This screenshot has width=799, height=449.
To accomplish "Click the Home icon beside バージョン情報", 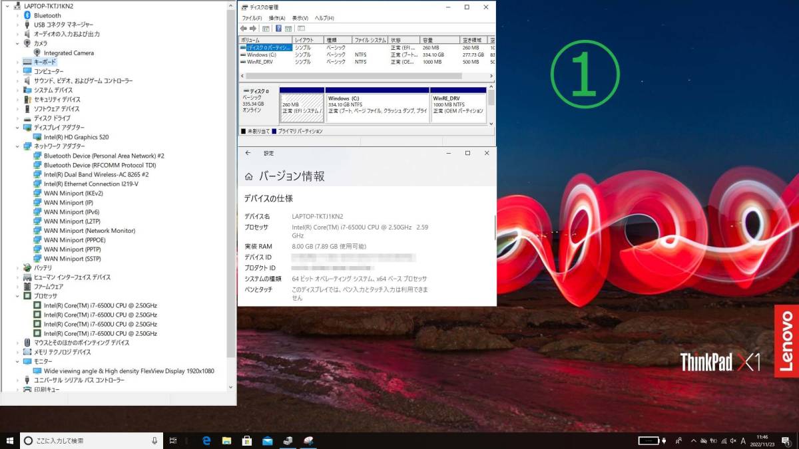I will pos(248,177).
